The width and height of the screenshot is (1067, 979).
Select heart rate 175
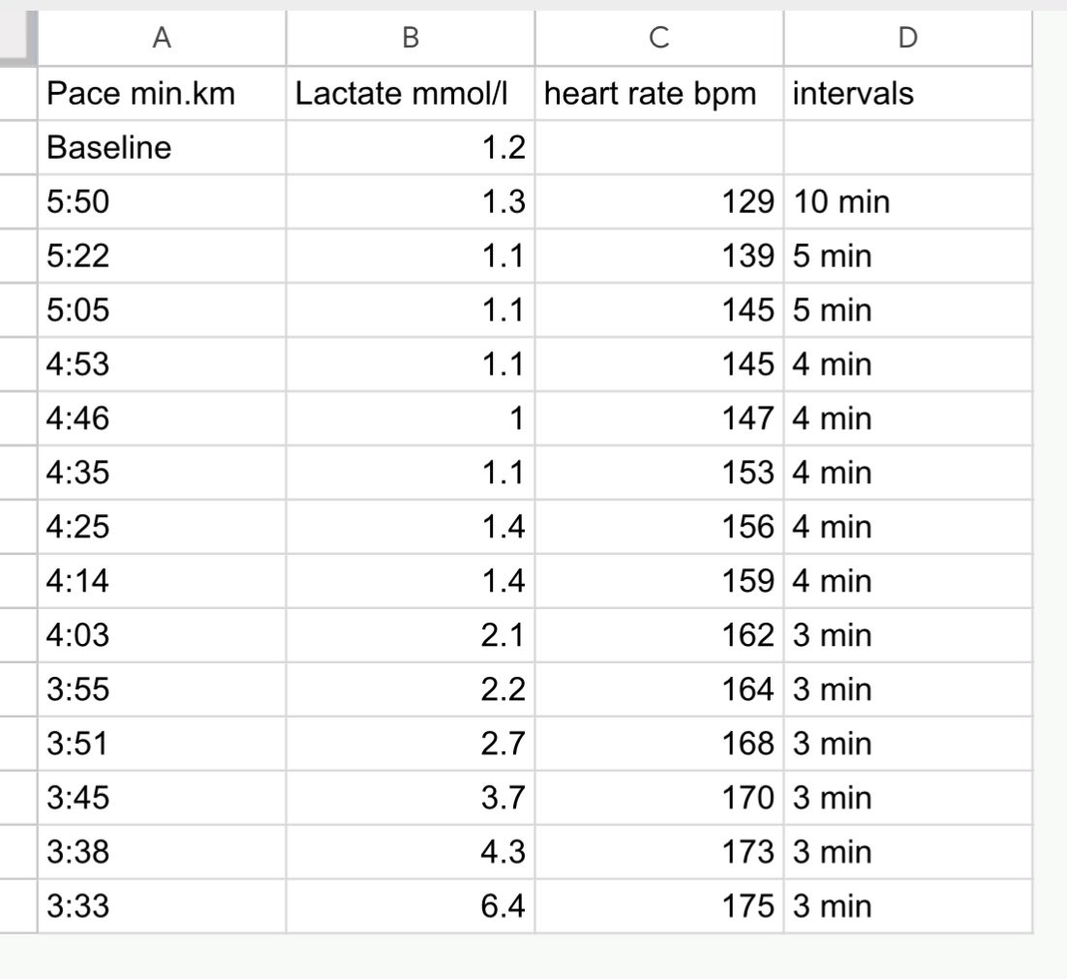click(x=658, y=906)
